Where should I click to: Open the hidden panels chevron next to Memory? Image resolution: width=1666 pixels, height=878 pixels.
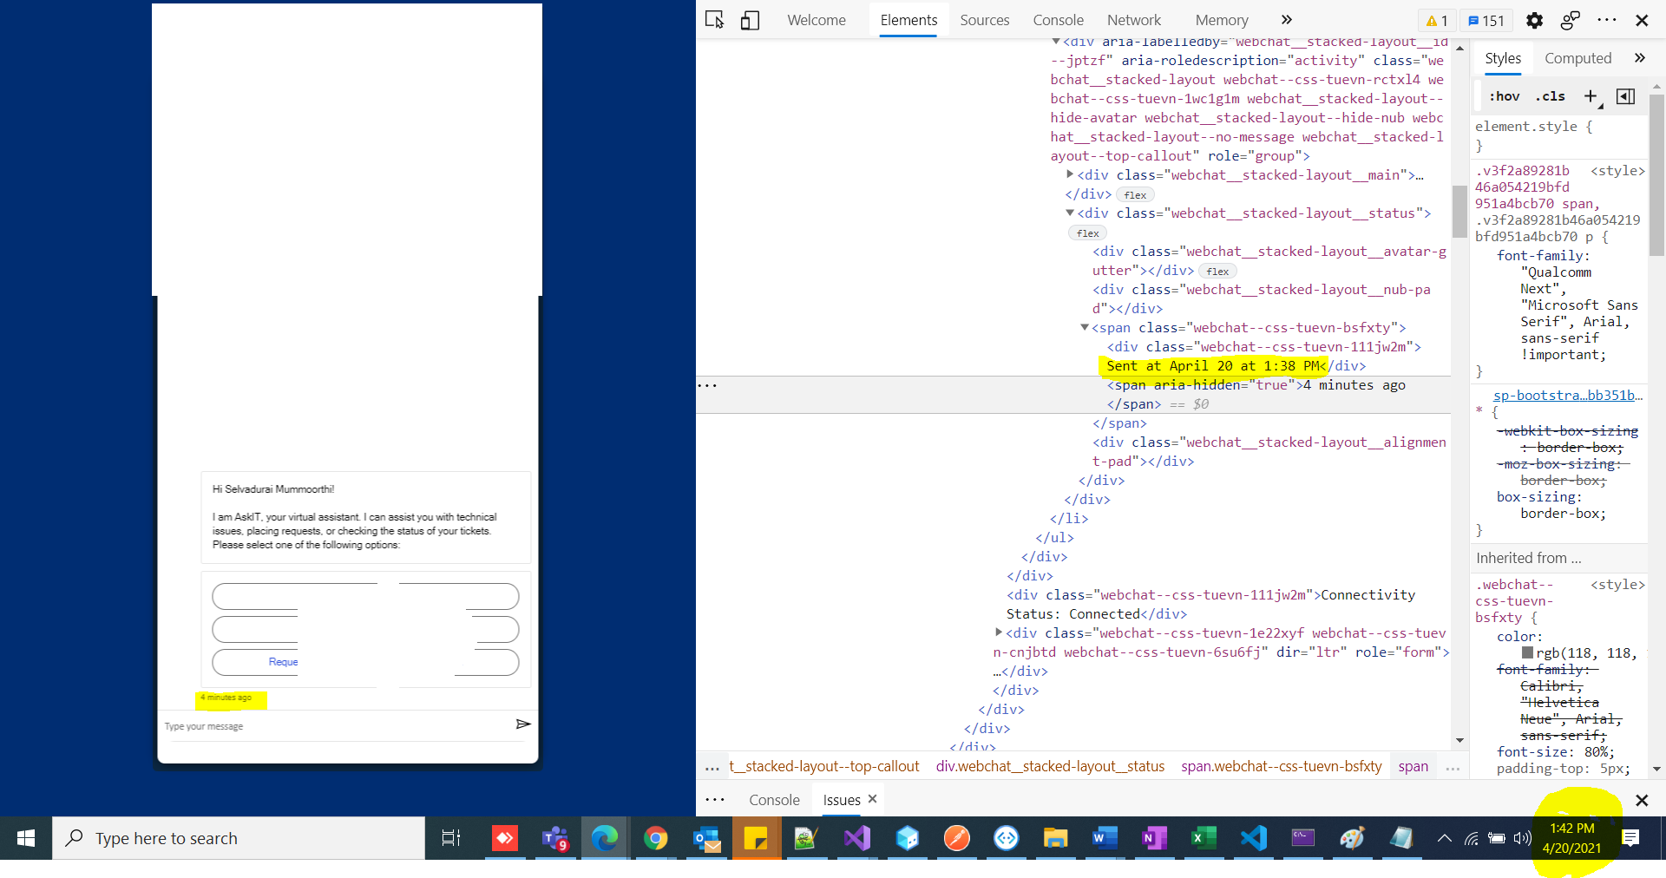pos(1287,19)
